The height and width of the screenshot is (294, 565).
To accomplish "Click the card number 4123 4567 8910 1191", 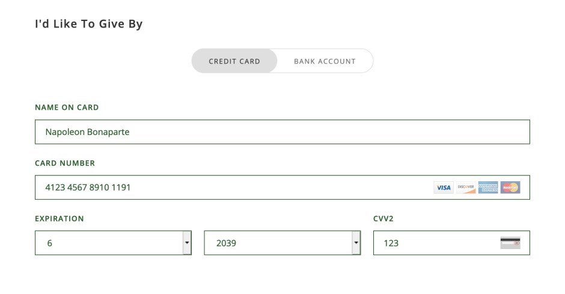I will (88, 188).
